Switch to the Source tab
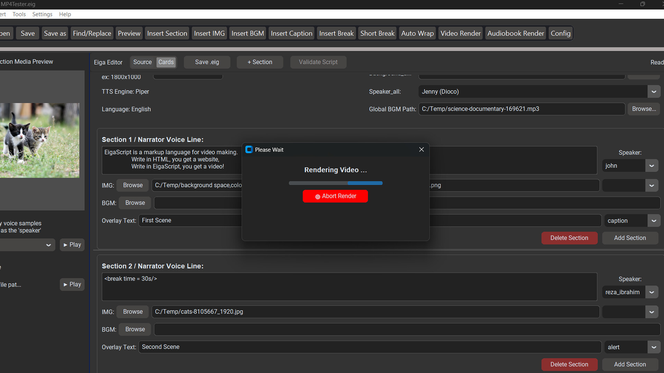 click(142, 62)
